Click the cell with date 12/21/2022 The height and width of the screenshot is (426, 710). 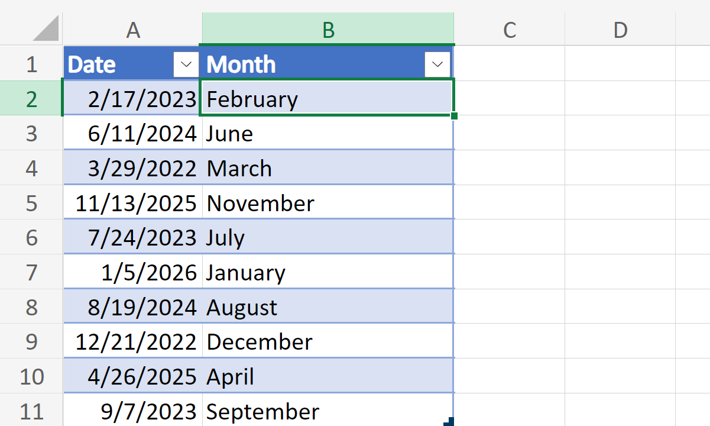(133, 342)
